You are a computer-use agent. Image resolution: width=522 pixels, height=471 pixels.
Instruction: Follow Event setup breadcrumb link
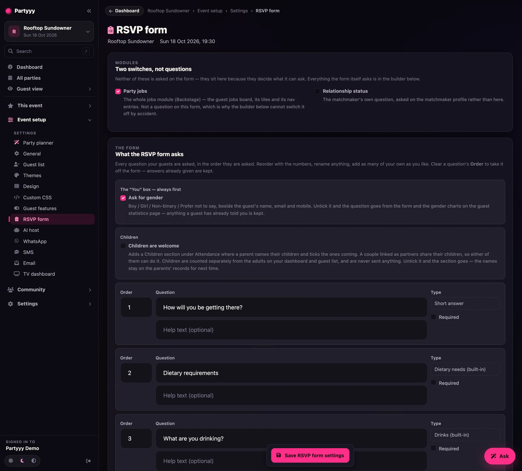pyautogui.click(x=210, y=11)
